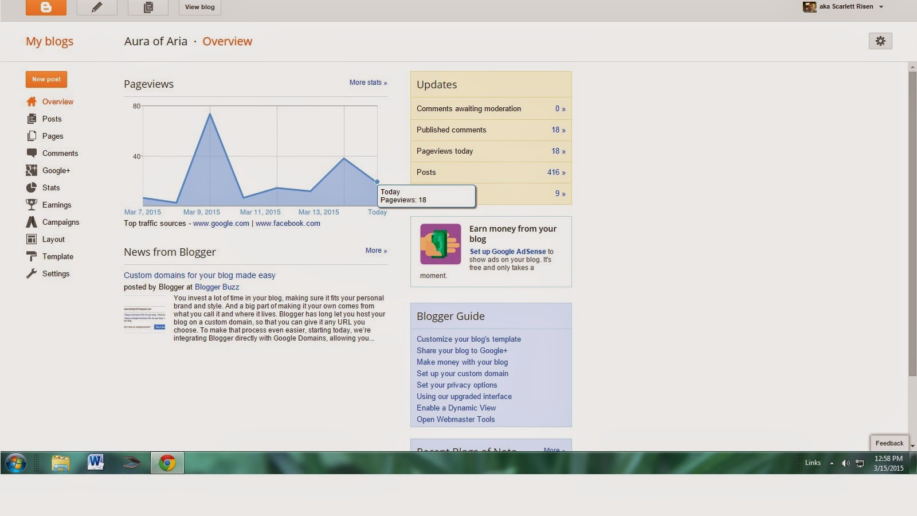The height and width of the screenshot is (516, 917).
Task: Launch Microsoft Word from the taskbar
Action: point(96,462)
